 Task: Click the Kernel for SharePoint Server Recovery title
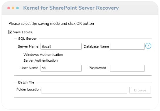tap(71, 8)
